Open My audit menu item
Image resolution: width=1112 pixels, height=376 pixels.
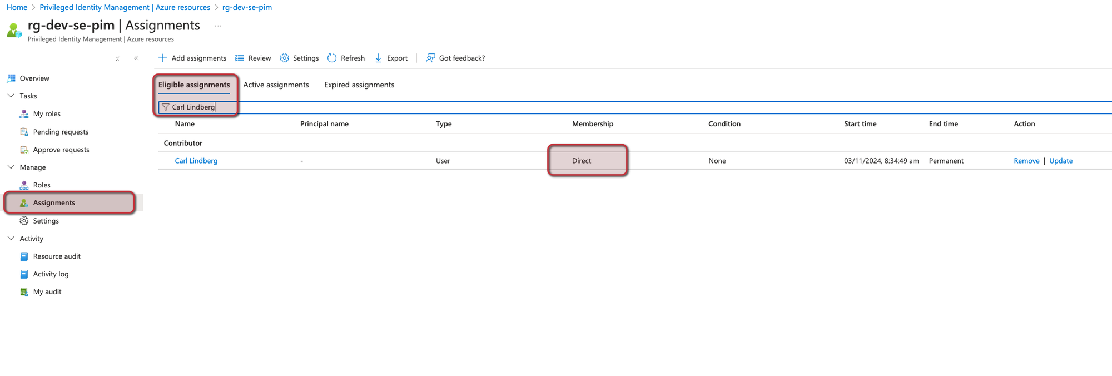(x=47, y=292)
